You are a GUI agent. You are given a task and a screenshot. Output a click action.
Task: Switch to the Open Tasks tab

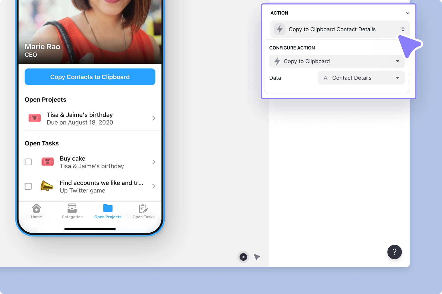click(143, 211)
